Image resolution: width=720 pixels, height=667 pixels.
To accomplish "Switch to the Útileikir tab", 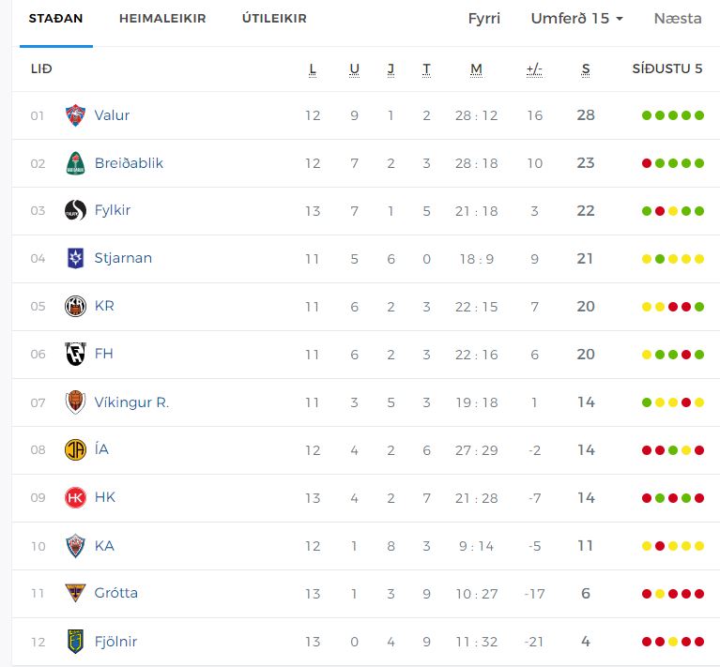I will point(274,19).
